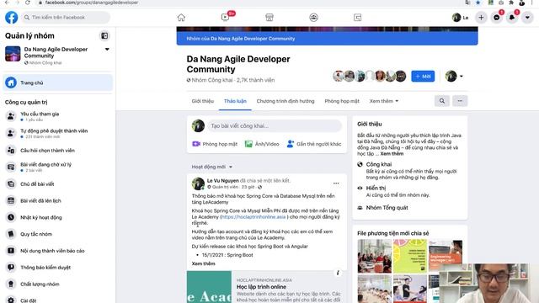Open Nội dung thành viên báo cáo
This screenshot has height=303, width=539.
58,251
